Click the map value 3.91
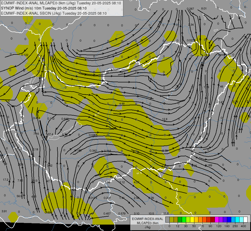The height and width of the screenshot is (231, 251). tap(4, 211)
